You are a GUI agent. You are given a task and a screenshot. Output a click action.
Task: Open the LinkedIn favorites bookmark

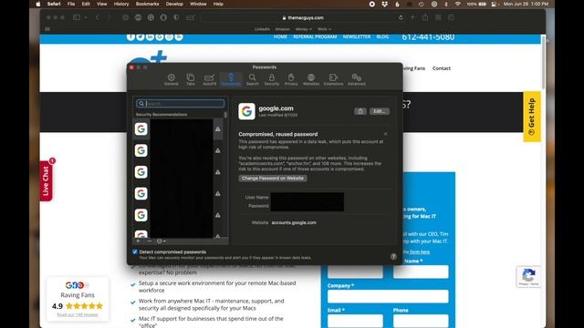(262, 29)
